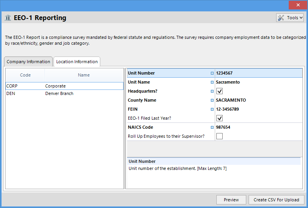Sort locations by the Code column header
308x208 pixels.
point(25,75)
